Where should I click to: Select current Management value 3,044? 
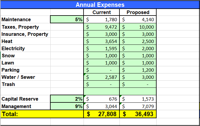click(x=101, y=106)
